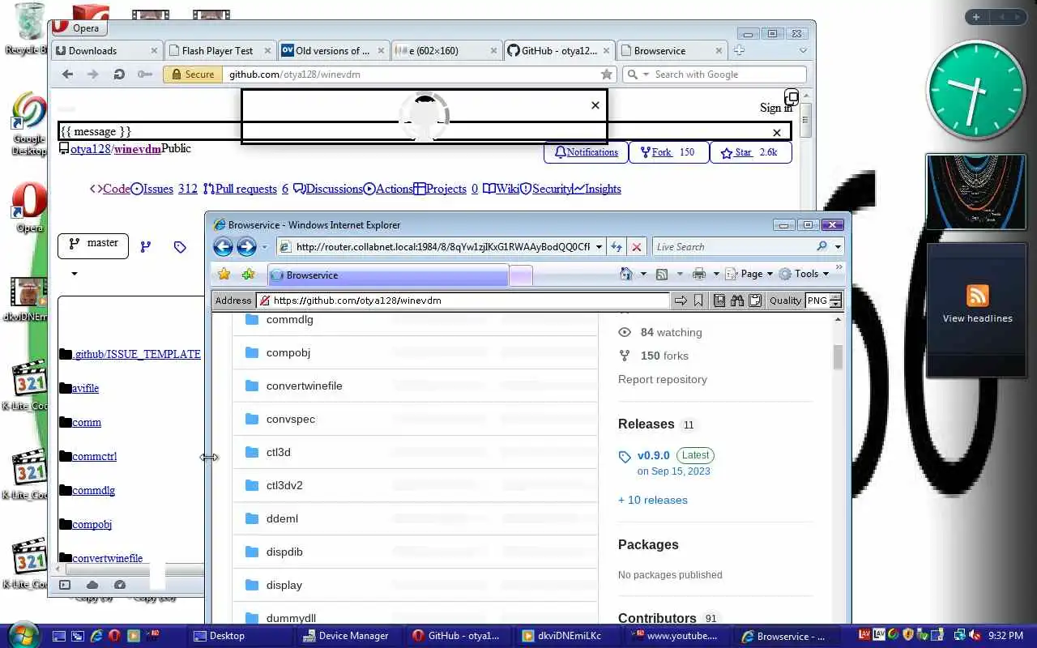Viewport: 1037px width, 648px height.
Task: Click the IE Live Search magnifier
Action: 822,247
